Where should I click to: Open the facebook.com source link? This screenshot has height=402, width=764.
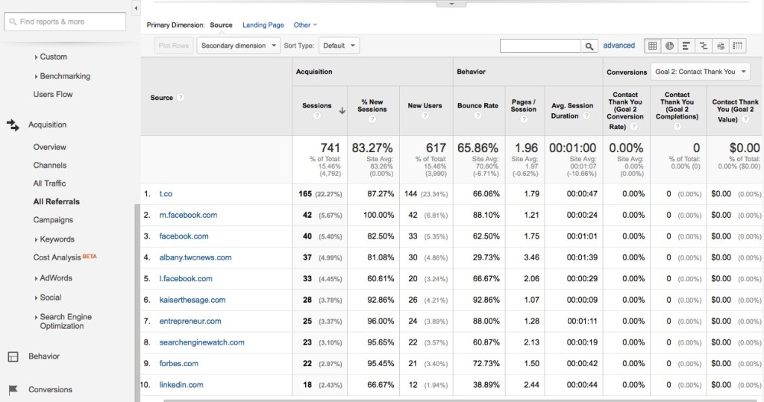pos(184,236)
